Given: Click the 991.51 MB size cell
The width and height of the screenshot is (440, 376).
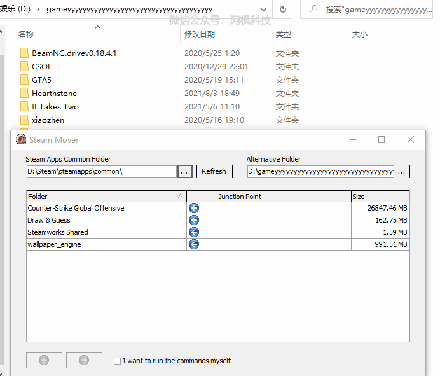Looking at the screenshot, I should 380,244.
